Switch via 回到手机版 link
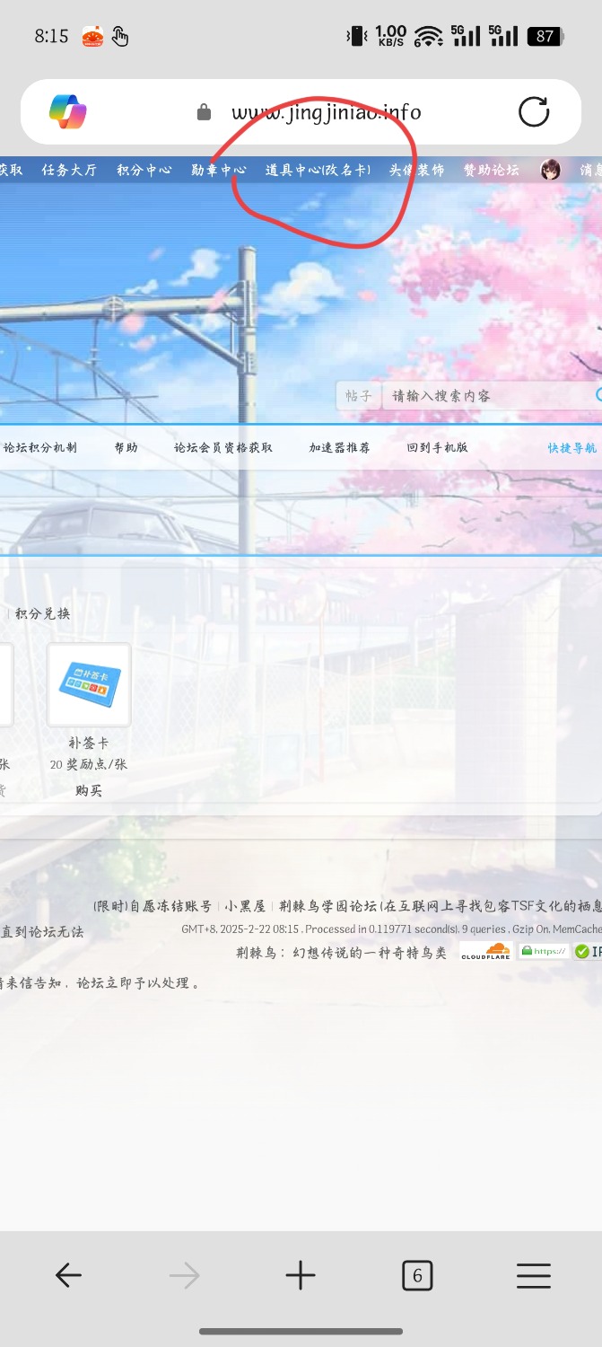 point(437,447)
